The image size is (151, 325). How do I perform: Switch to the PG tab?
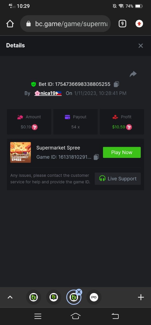click(94, 297)
